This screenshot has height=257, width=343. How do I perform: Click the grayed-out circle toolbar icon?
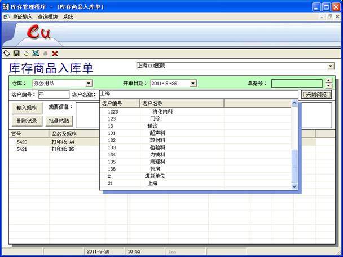tap(45, 53)
